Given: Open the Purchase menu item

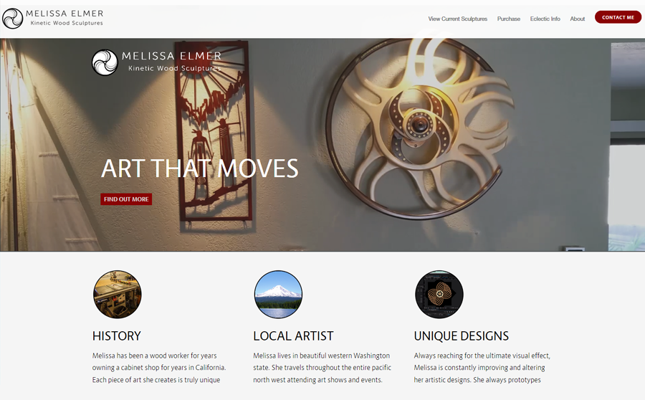Looking at the screenshot, I should pos(508,19).
